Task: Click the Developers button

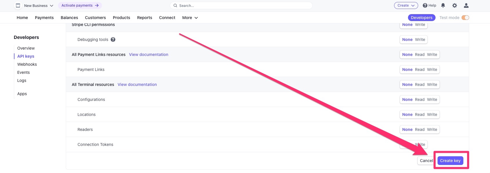Action: [x=422, y=18]
